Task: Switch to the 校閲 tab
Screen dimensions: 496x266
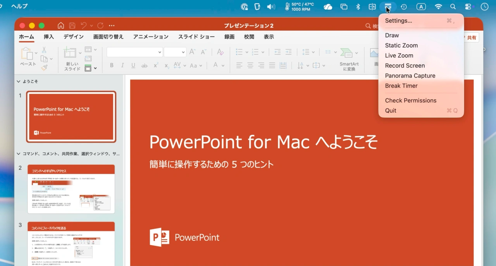Action: point(249,37)
